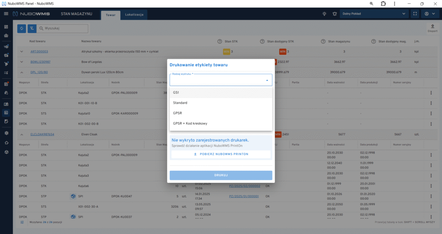Toggle fullscreen mode icon
442x234 pixels.
coord(415,14)
